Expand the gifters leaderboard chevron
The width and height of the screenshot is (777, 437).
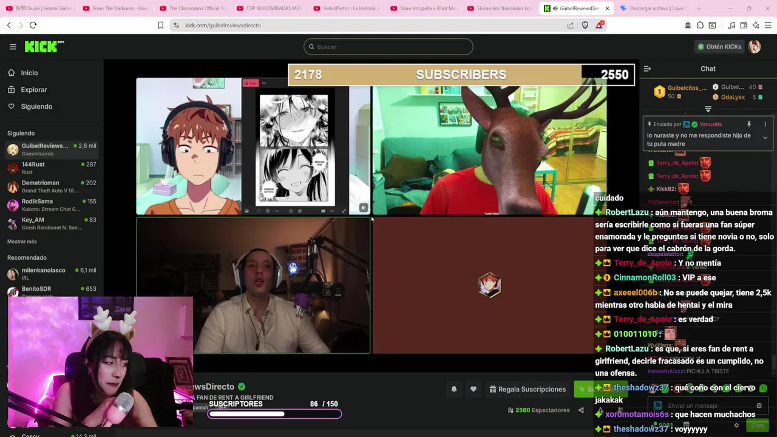click(708, 109)
